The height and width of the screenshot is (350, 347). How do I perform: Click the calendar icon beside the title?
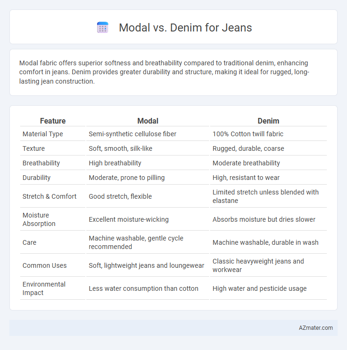103,27
